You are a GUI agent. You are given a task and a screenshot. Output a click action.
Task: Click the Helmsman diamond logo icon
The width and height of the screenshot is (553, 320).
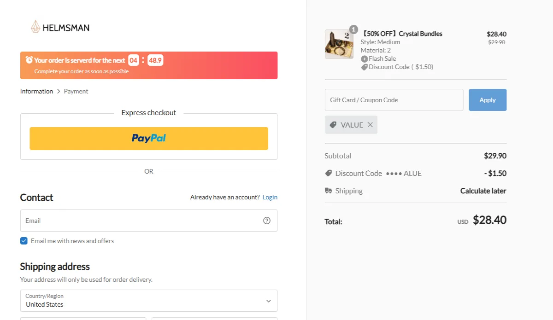[x=35, y=27]
